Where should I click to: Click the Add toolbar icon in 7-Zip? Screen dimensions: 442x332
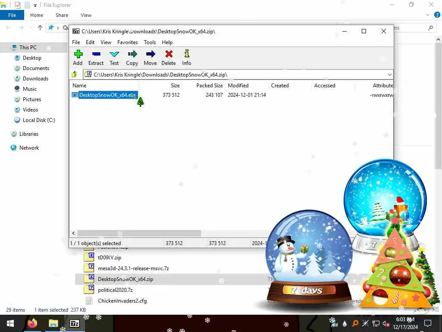78,57
